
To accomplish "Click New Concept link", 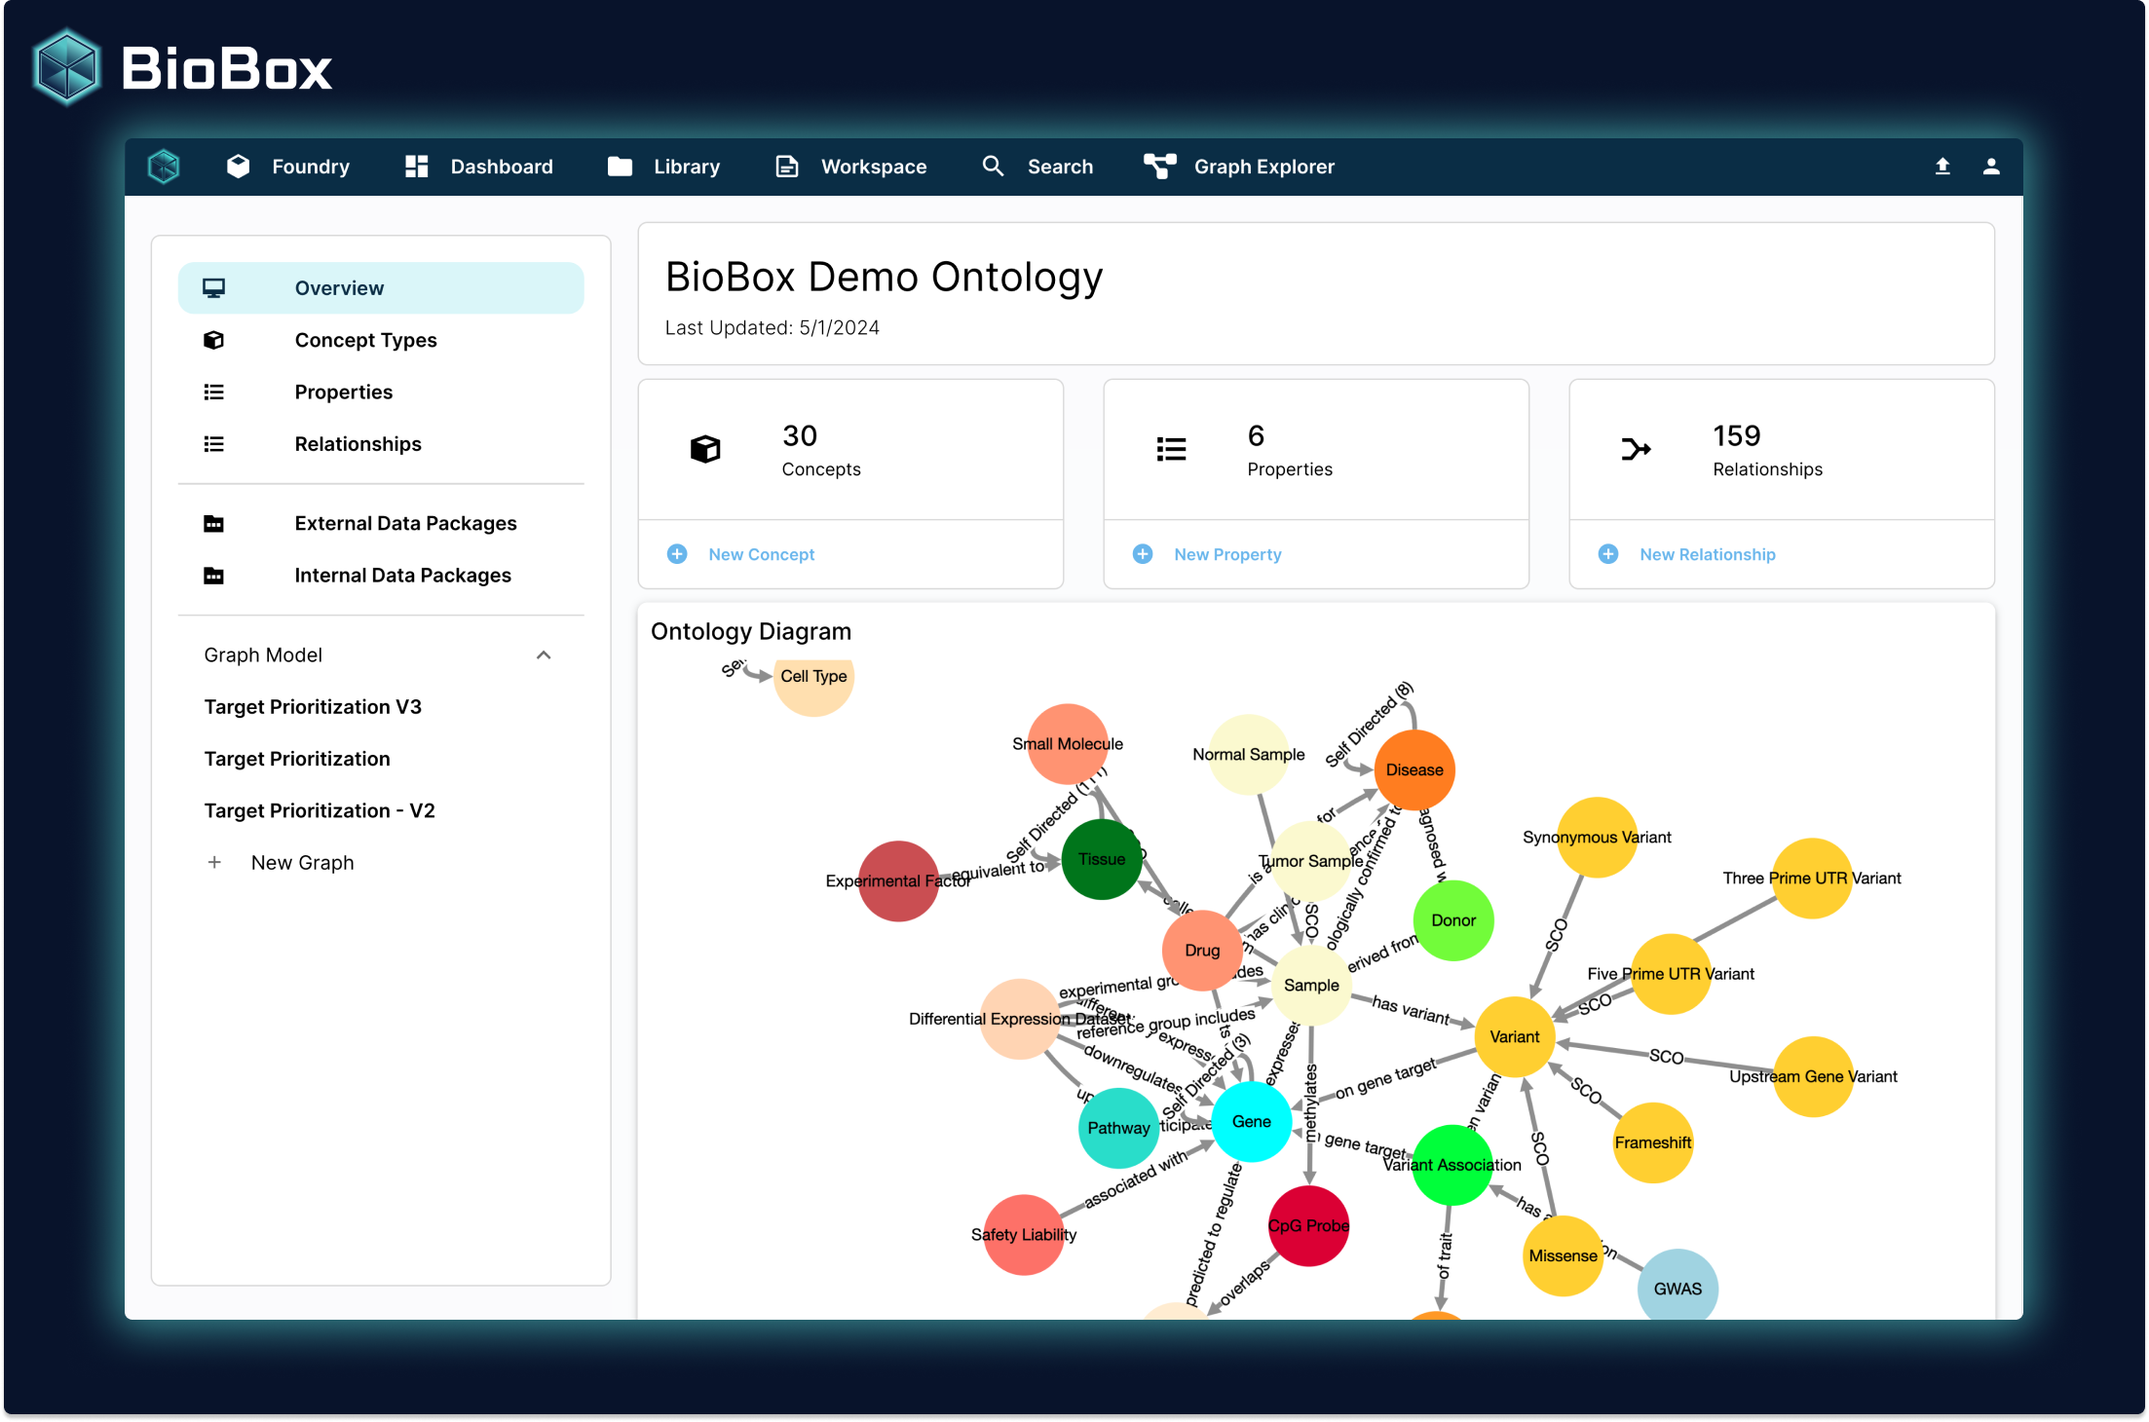I will 761,554.
